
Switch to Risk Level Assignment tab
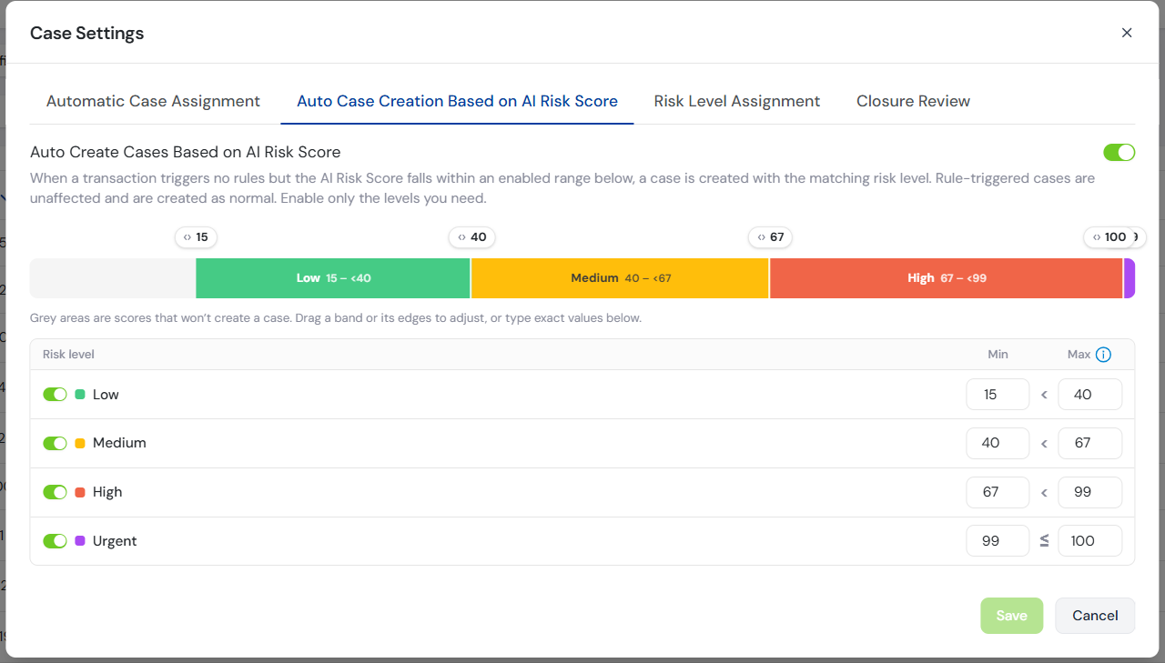click(x=737, y=101)
